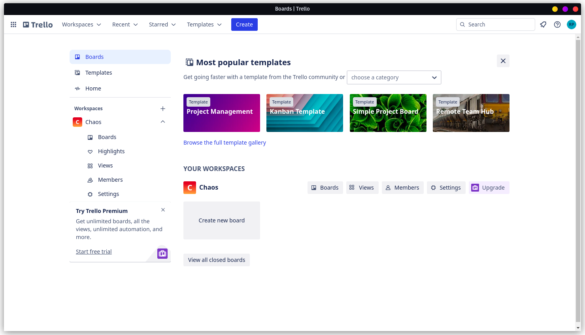The width and height of the screenshot is (585, 335).
Task: Click the Create new board tile
Action: click(221, 220)
